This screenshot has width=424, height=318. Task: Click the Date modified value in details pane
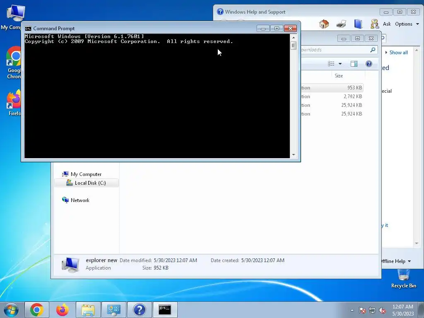pos(175,260)
